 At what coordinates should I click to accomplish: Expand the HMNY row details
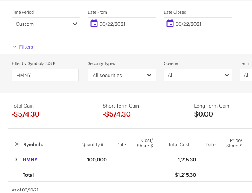[16, 160]
